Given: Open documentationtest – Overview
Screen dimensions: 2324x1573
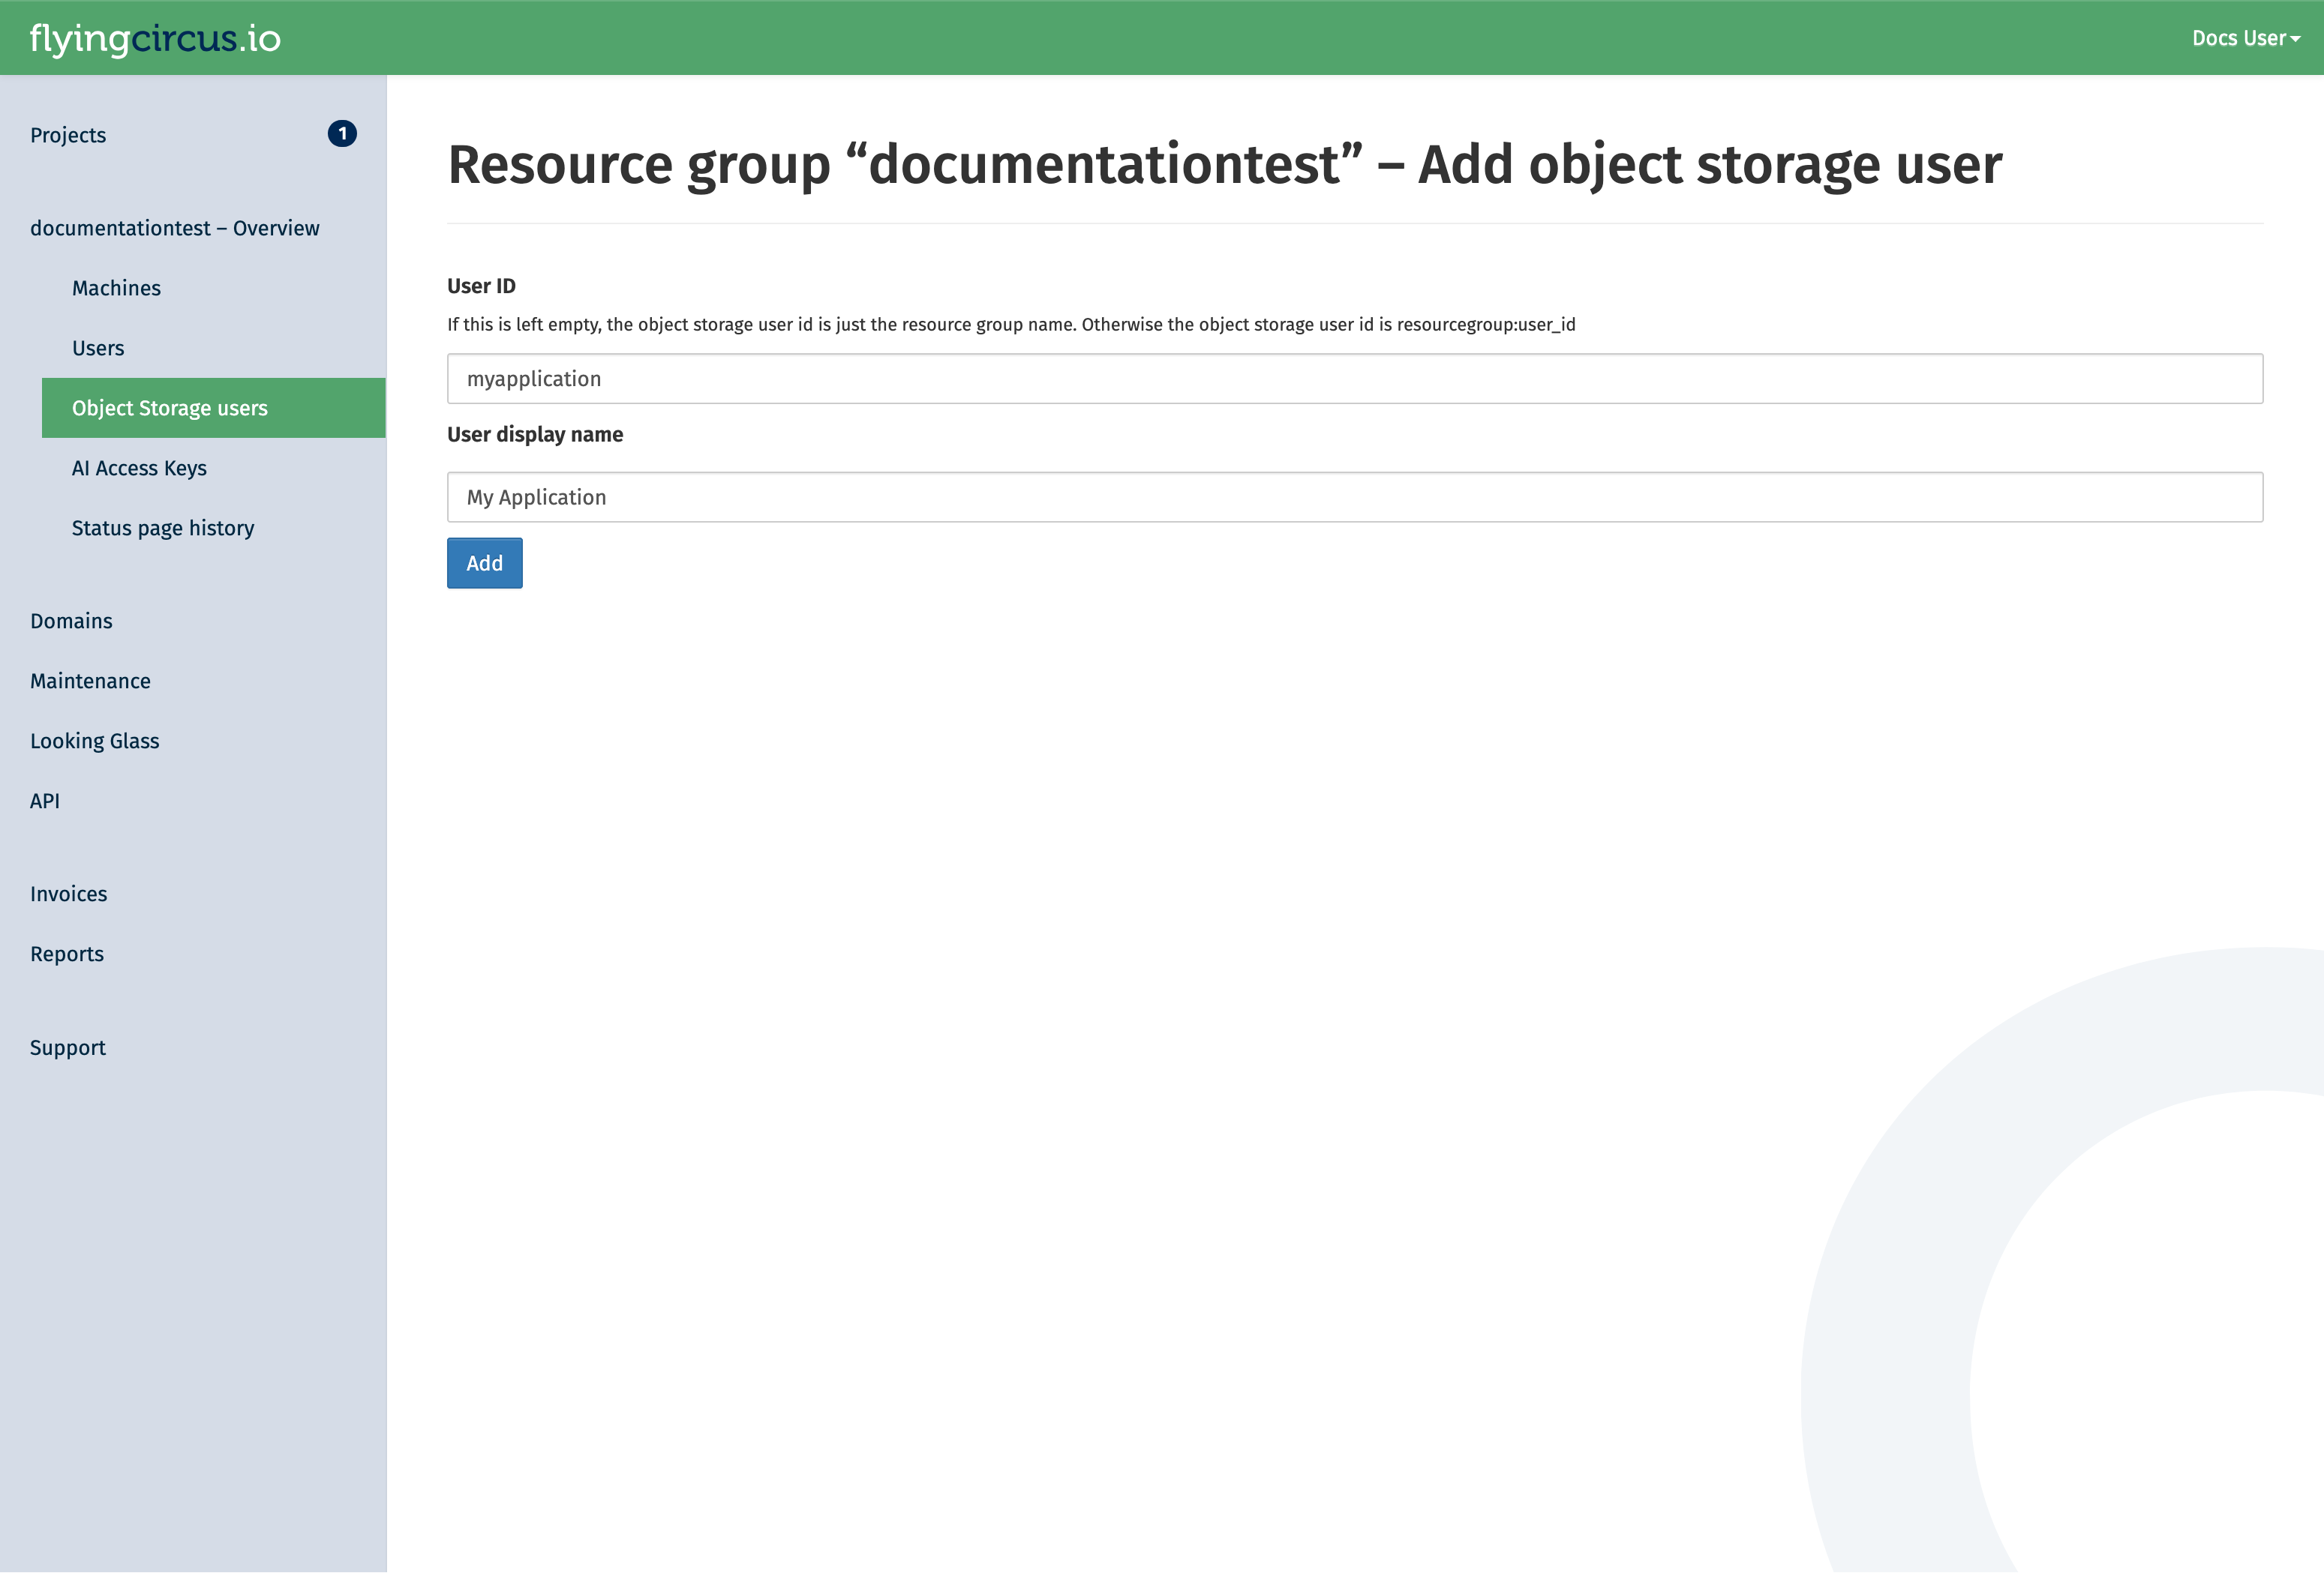Looking at the screenshot, I should pyautogui.click(x=175, y=228).
